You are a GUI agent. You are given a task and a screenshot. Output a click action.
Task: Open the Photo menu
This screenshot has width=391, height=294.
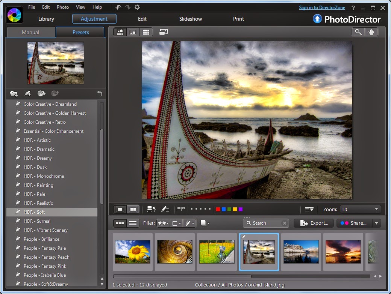click(63, 7)
